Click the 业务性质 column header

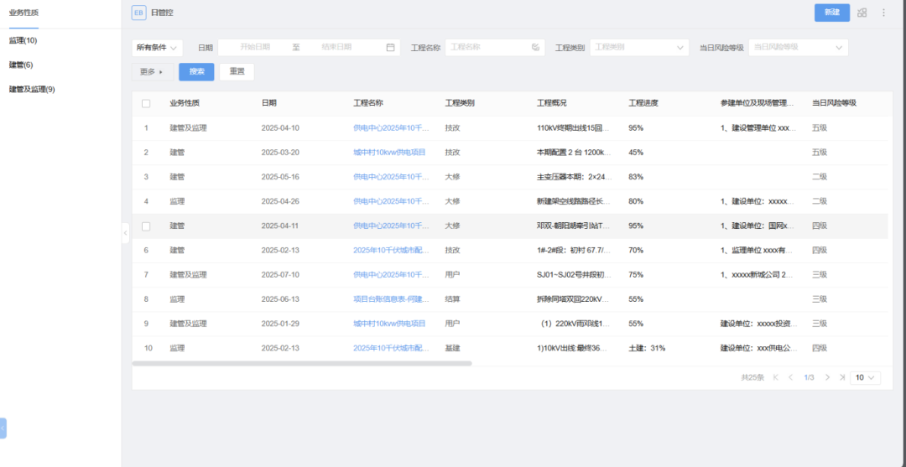point(185,103)
